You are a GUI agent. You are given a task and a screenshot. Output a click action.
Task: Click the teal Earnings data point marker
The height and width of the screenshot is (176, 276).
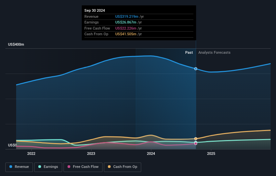[x=196, y=142]
